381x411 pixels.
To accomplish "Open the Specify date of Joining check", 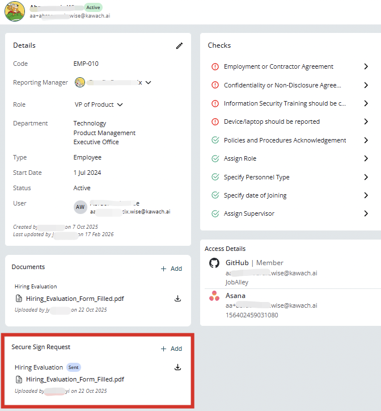I will pos(255,195).
